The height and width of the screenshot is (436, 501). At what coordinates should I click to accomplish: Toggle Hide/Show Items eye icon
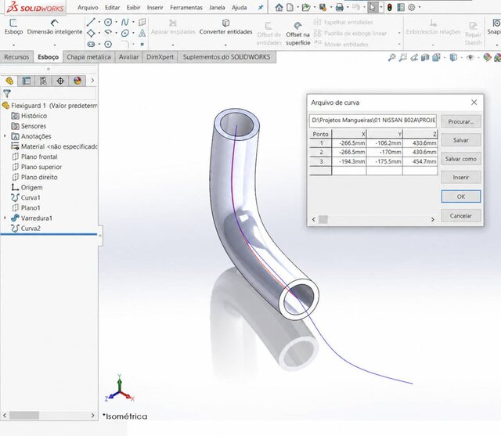tap(470, 57)
